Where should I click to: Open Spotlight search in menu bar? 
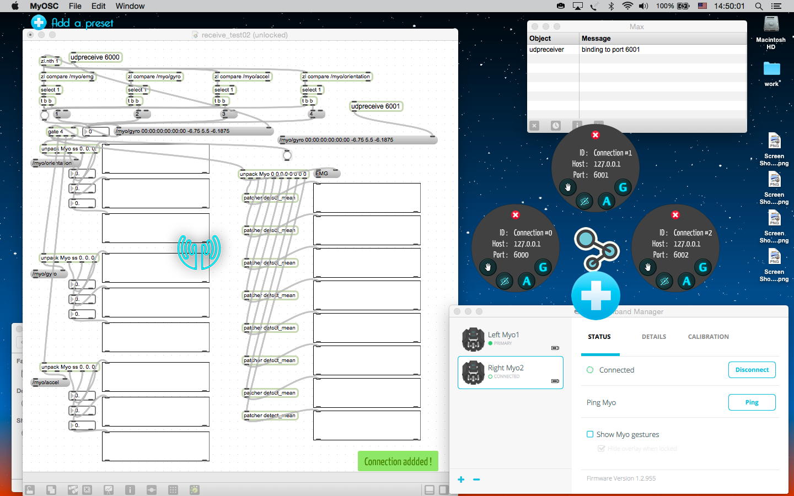tap(759, 6)
